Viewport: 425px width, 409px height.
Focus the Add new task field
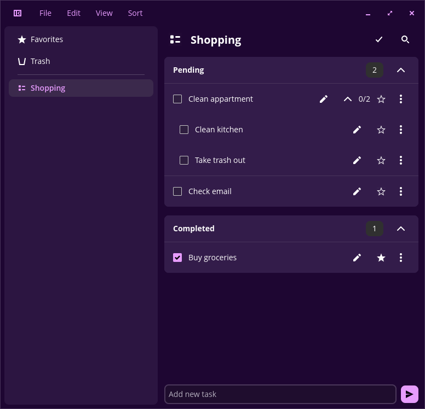(x=280, y=394)
